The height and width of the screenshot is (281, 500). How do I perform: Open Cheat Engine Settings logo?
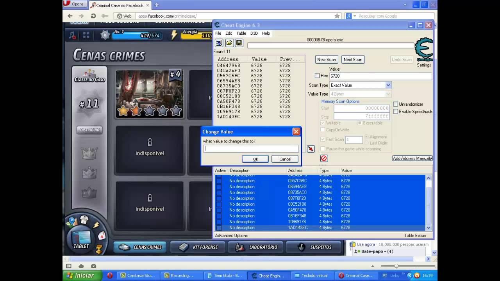424,50
